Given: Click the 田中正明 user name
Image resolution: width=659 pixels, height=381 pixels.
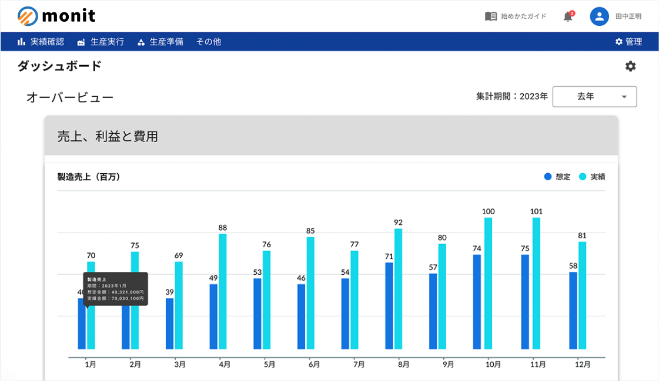Looking at the screenshot, I should [628, 16].
